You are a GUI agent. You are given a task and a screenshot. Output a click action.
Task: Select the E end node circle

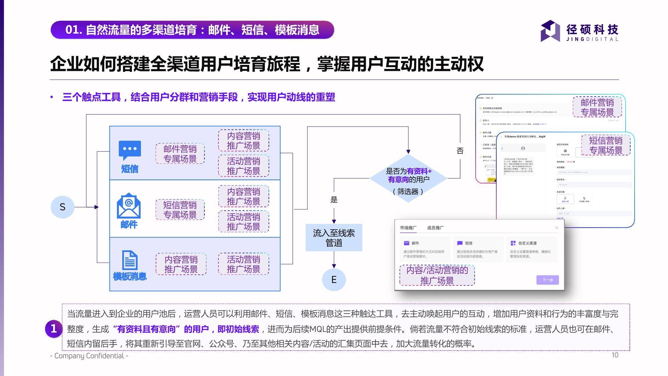(x=334, y=280)
